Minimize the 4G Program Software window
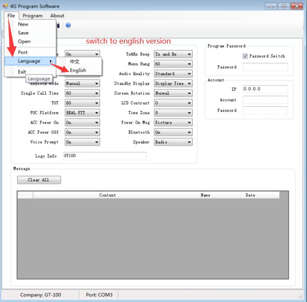The height and width of the screenshot is (302, 307). (x=271, y=6)
